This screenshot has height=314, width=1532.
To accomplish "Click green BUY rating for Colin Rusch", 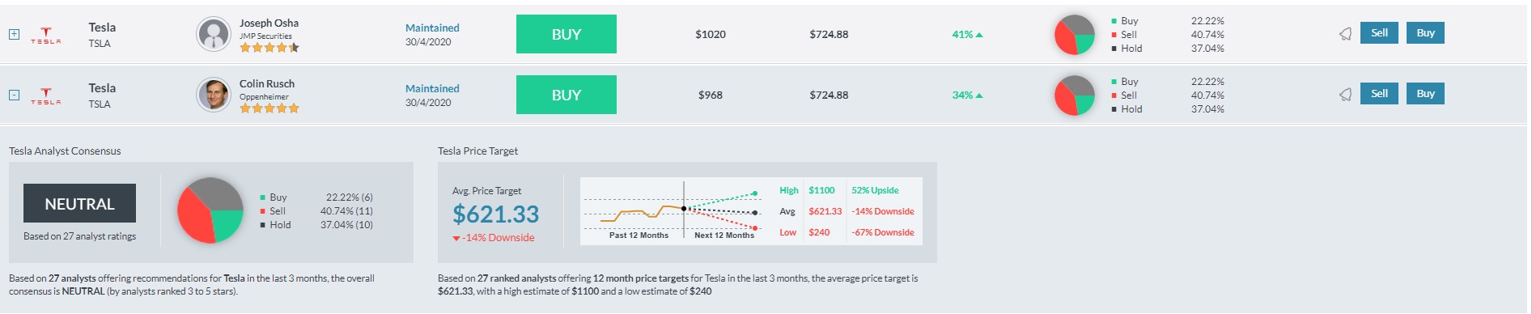I will coord(567,95).
